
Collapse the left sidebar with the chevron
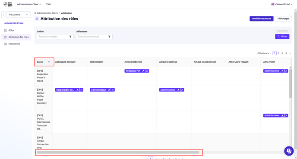coord(3,15)
